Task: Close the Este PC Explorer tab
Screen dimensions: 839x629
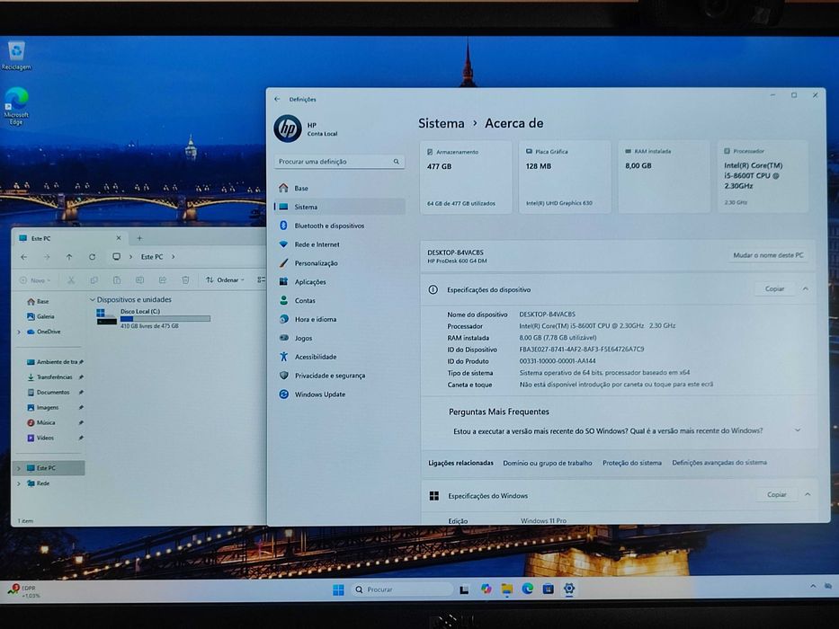Action: pyautogui.click(x=119, y=238)
